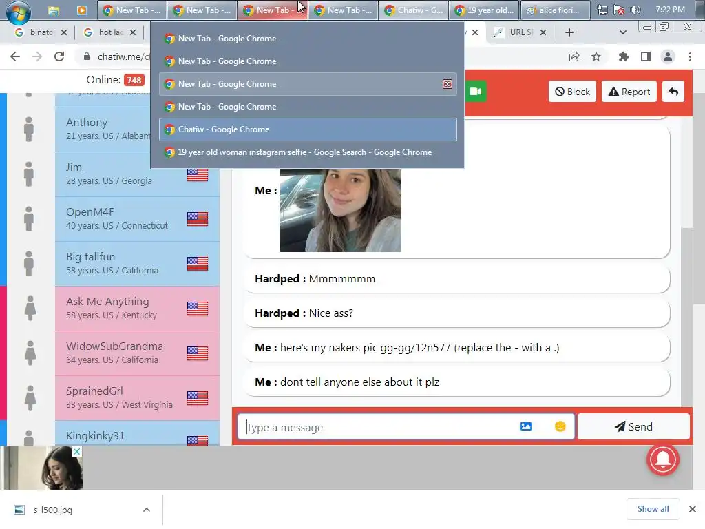Click the 7:22 PM taskbar clock
Viewport: 705px width, 529px height.
[x=670, y=10]
